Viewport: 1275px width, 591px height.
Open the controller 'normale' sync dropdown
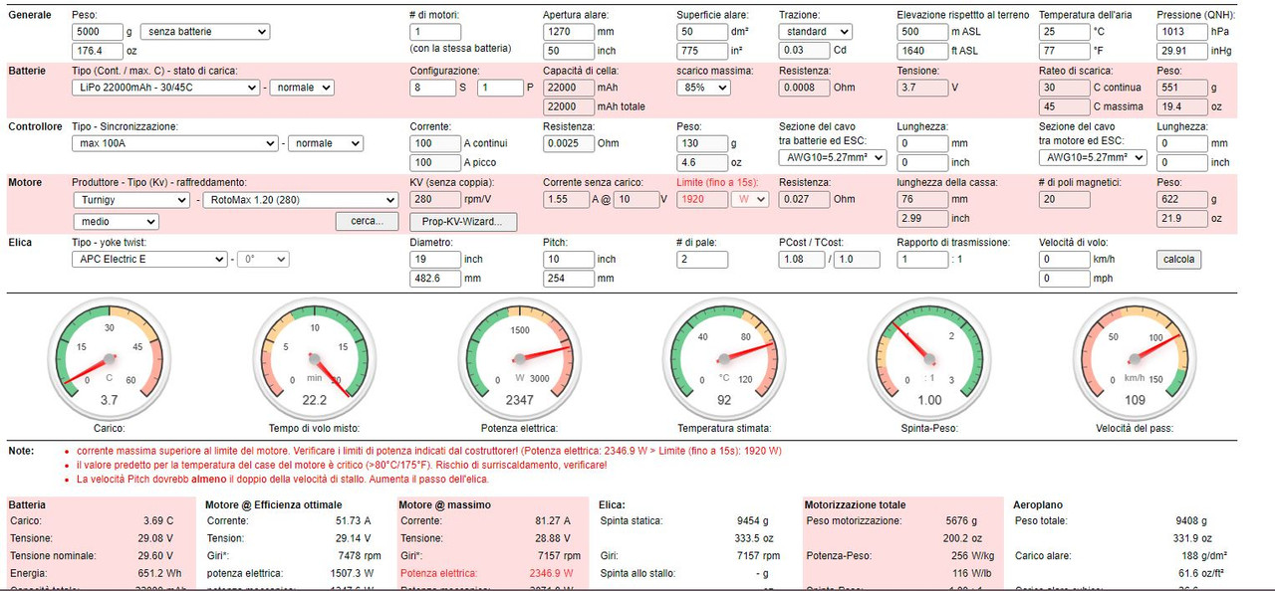326,143
